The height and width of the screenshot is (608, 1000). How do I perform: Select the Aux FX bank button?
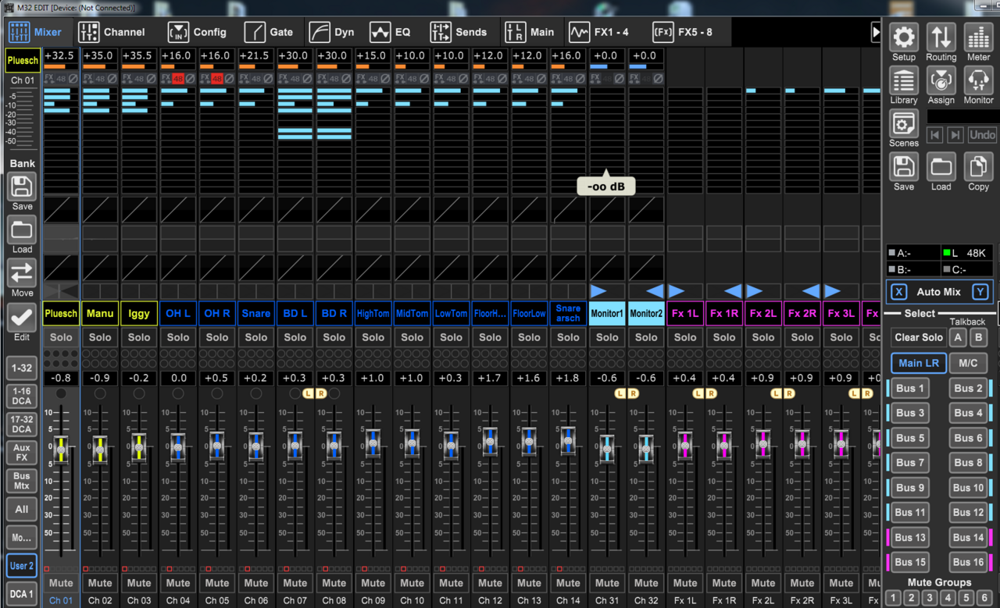[x=22, y=452]
